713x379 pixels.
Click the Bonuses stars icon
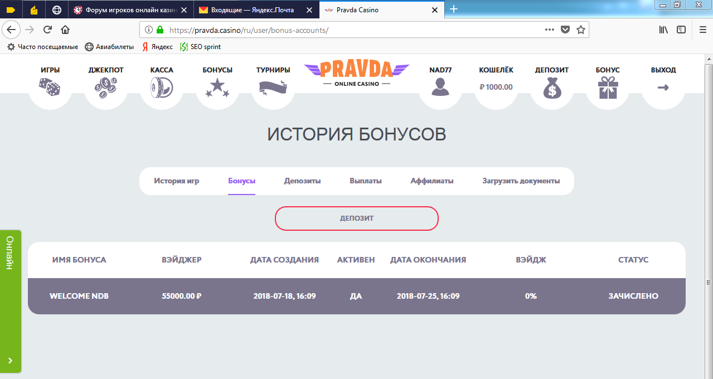[x=217, y=88]
